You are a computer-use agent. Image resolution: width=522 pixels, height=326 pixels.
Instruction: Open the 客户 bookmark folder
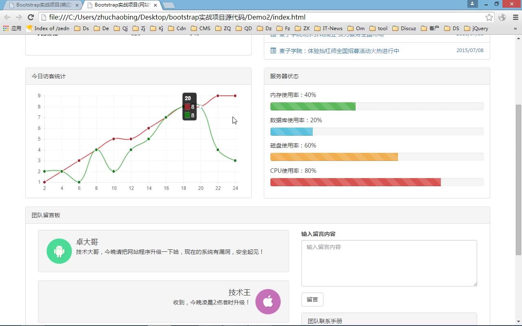[430, 29]
